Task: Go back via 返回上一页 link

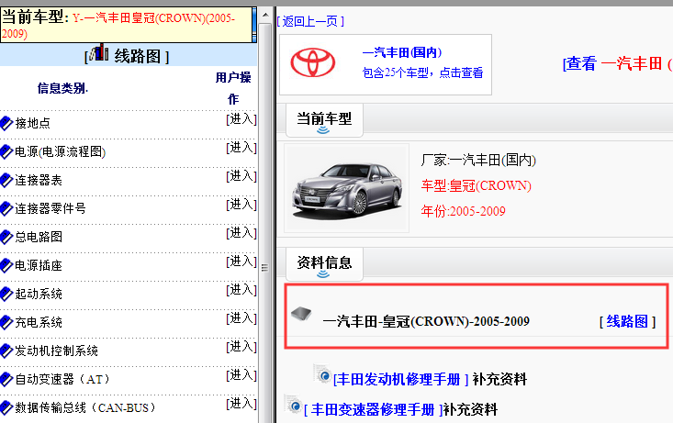Action: pos(310,21)
